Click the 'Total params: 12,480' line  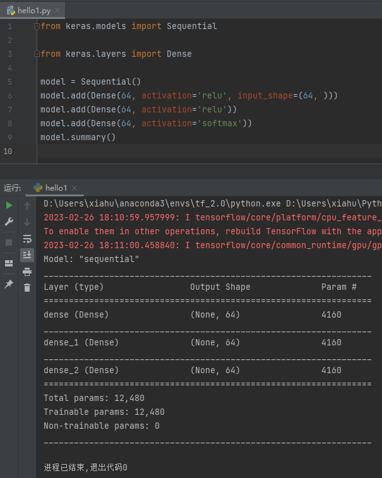click(94, 398)
